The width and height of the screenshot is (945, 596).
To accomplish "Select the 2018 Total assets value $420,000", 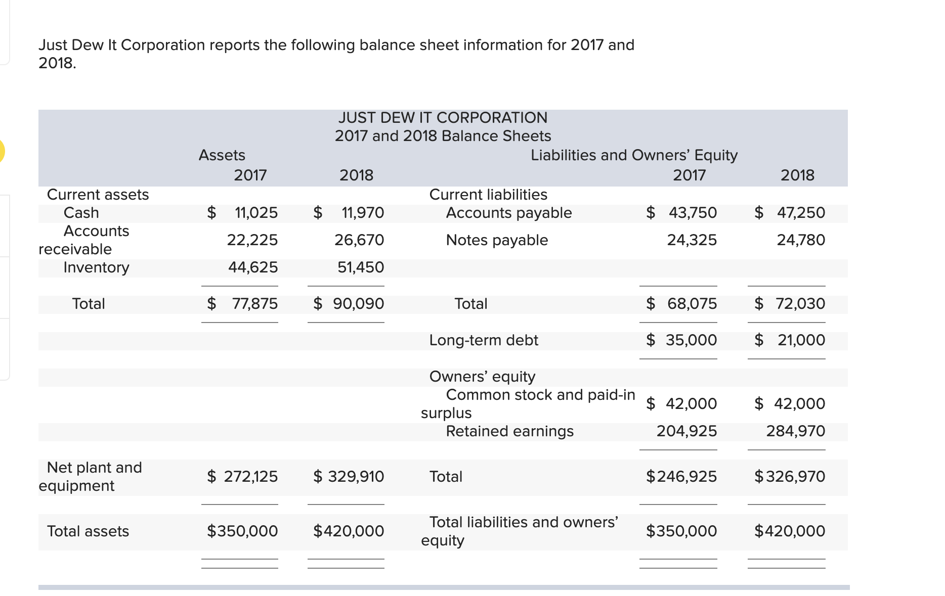I will pos(349,531).
